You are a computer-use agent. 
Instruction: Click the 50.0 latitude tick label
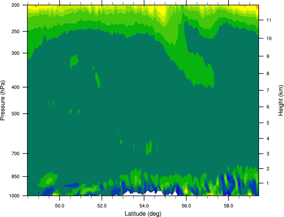[59, 206]
